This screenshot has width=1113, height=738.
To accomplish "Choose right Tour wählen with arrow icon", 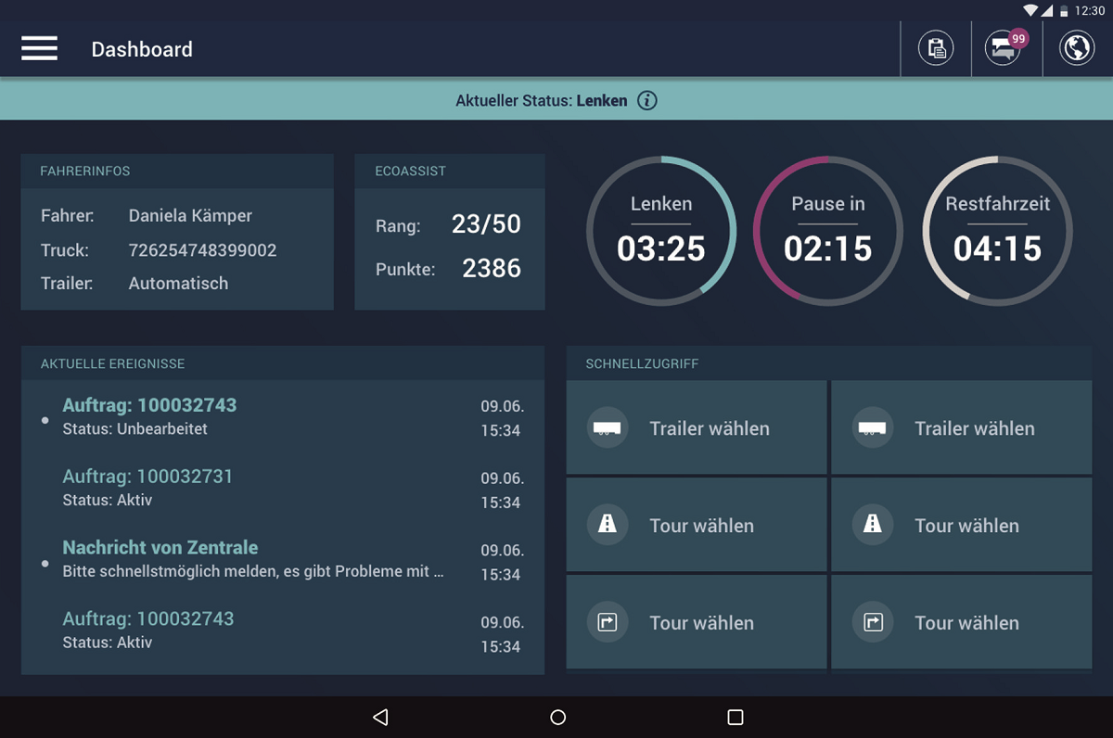I will click(x=961, y=622).
